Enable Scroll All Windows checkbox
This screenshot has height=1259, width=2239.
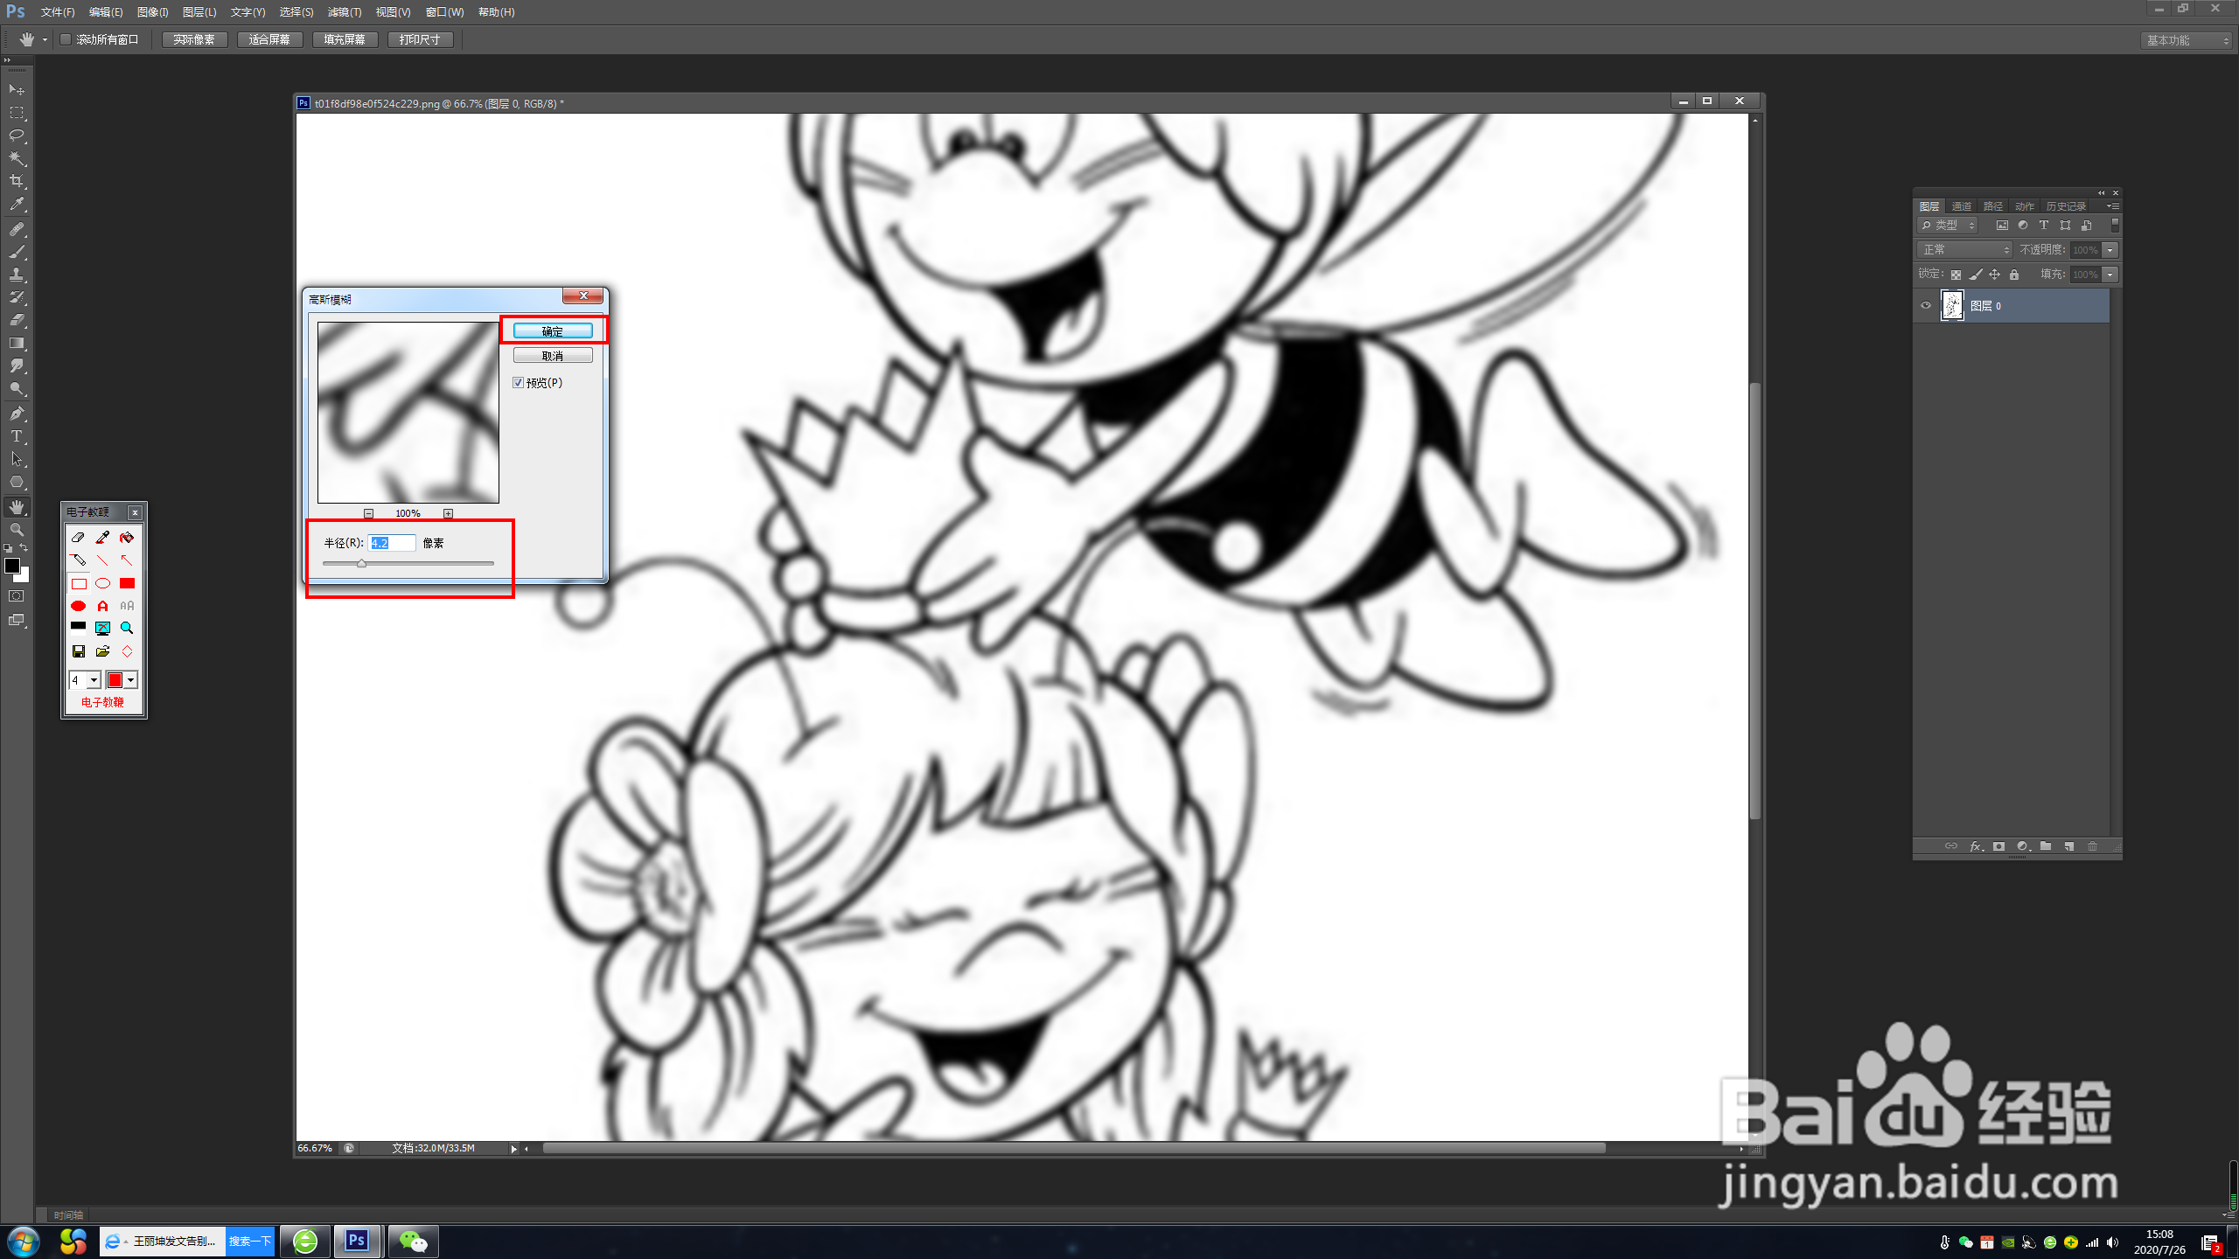[x=66, y=39]
